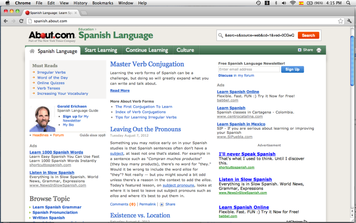Screen dimensions: 356x223
Task: Click the volume icon in menu bar
Action: (284, 3)
